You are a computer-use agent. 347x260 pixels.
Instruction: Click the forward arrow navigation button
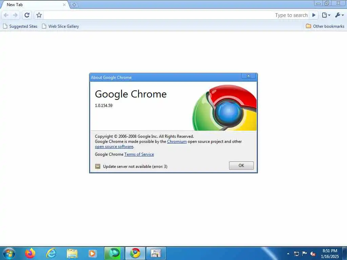coord(15,15)
